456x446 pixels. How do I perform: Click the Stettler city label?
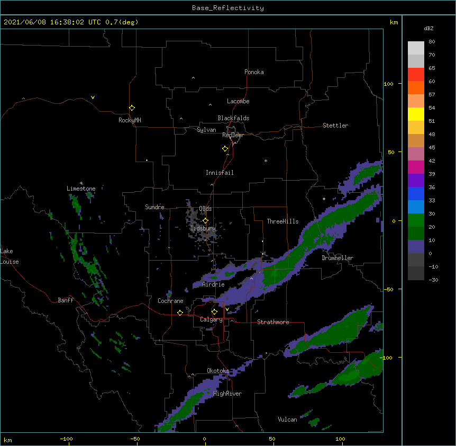click(335, 126)
